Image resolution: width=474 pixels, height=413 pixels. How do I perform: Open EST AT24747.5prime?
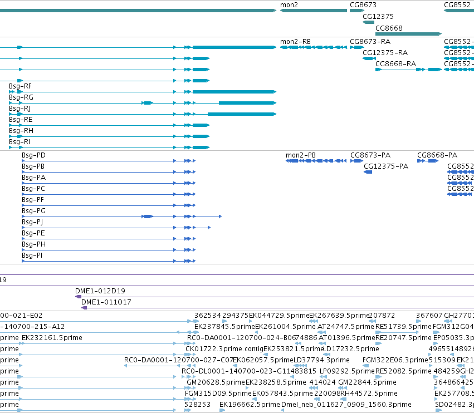pos(345,327)
